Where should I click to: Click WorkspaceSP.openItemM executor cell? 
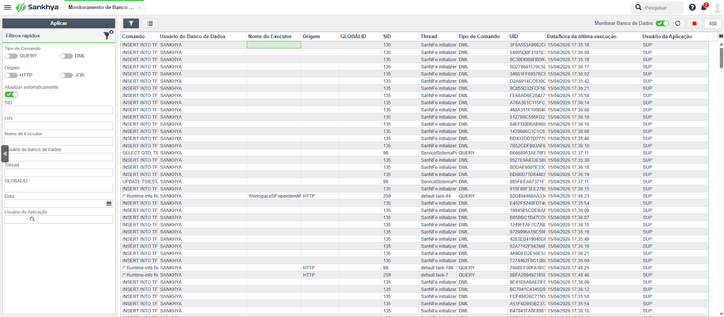pos(274,196)
